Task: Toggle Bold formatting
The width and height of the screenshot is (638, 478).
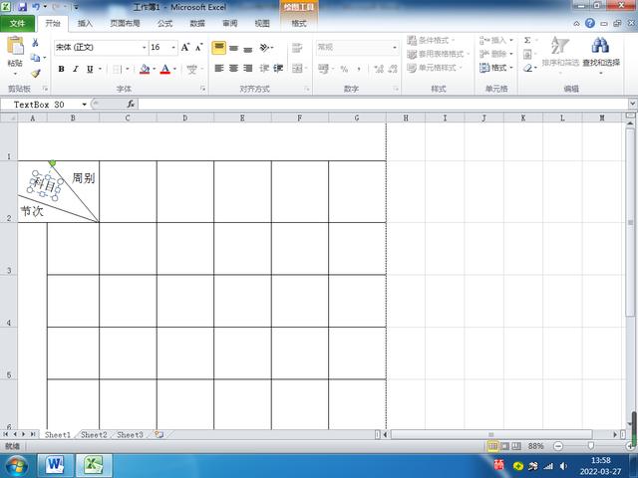Action: pyautogui.click(x=61, y=69)
